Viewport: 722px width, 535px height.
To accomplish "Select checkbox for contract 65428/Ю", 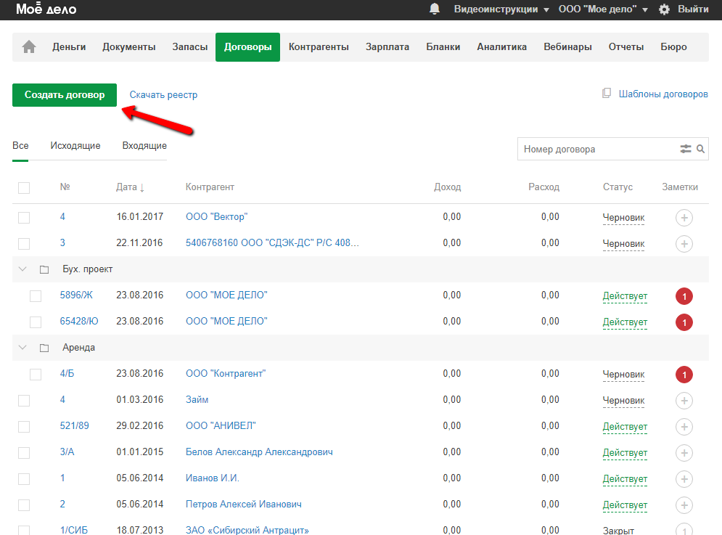I will [36, 322].
